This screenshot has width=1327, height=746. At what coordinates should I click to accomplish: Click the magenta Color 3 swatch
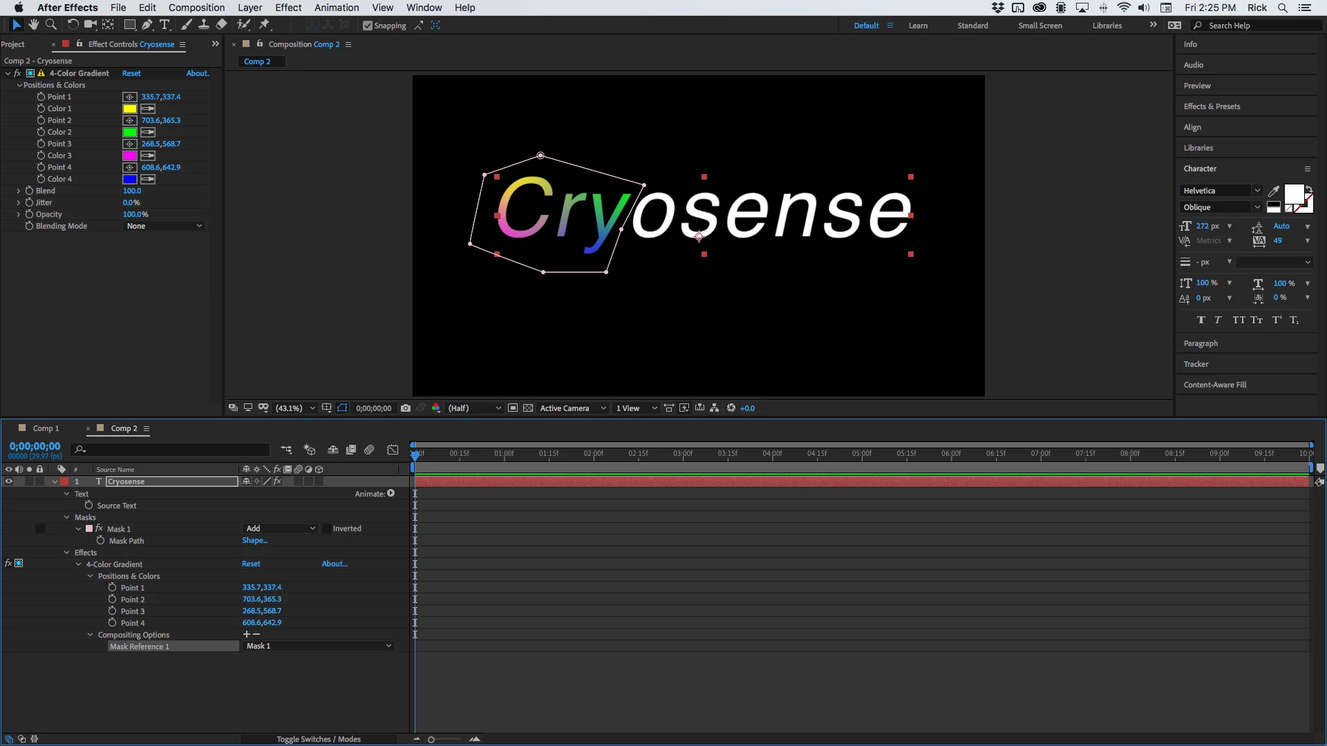[130, 155]
